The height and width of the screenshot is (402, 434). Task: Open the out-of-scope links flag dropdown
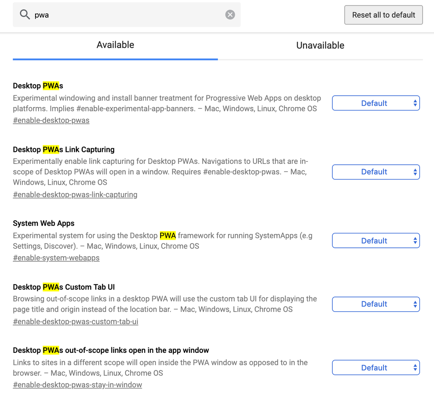(x=376, y=368)
